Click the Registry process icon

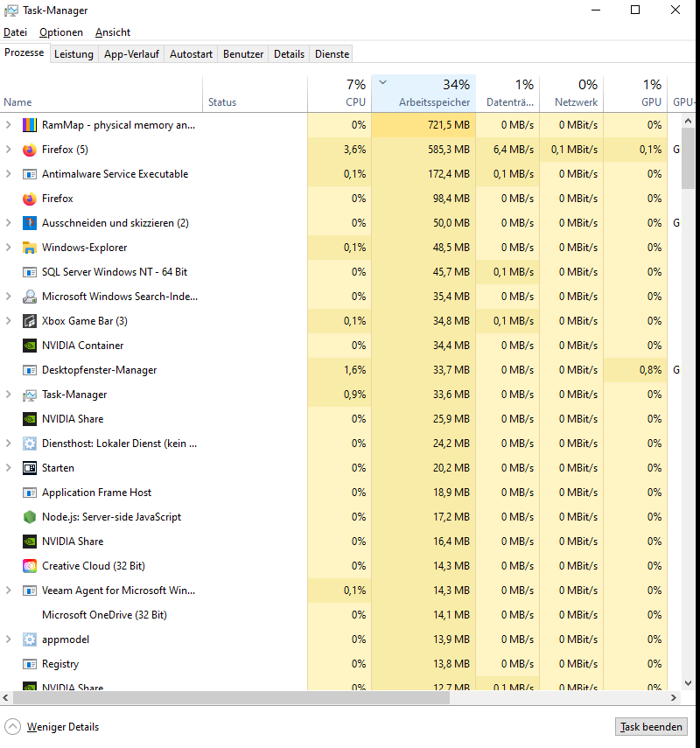click(30, 664)
